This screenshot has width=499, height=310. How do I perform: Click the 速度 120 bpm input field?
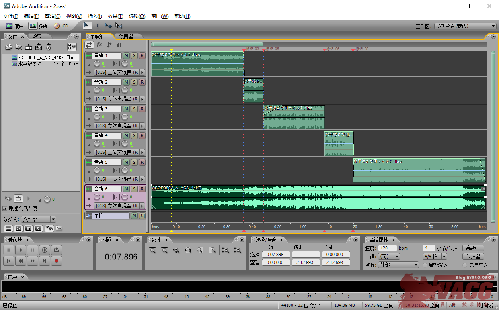click(x=388, y=248)
